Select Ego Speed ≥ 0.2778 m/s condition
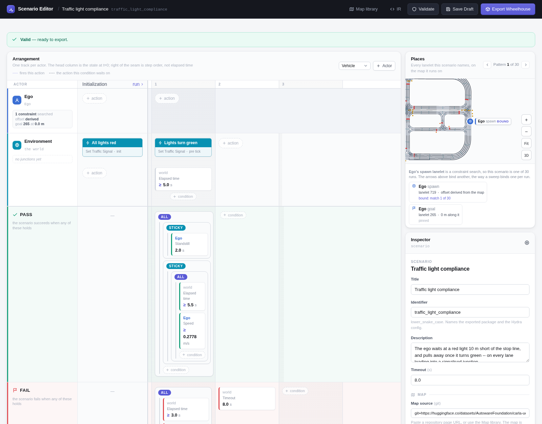 (192, 331)
